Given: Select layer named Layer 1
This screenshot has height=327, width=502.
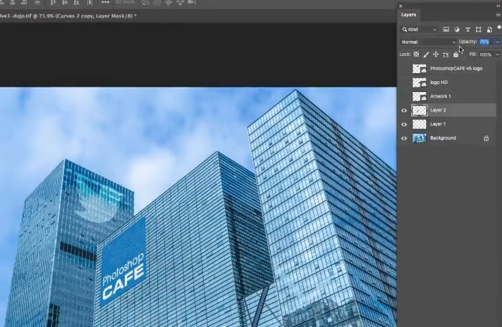Looking at the screenshot, I should [437, 124].
